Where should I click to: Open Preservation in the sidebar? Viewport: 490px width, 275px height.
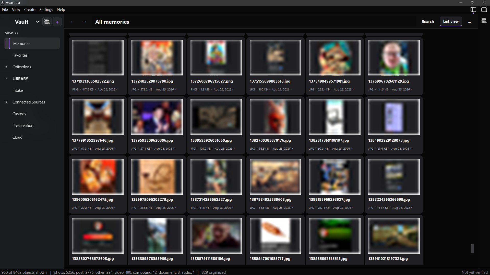(23, 126)
